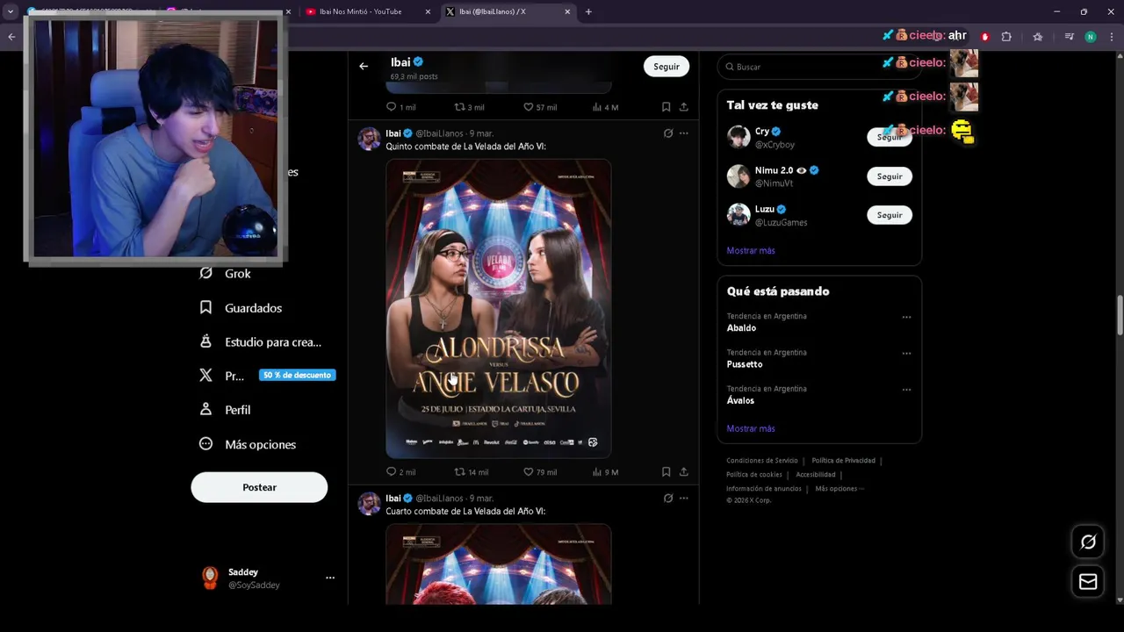Open Grok action on Cuarto combate post
Image resolution: width=1124 pixels, height=632 pixels.
(668, 499)
